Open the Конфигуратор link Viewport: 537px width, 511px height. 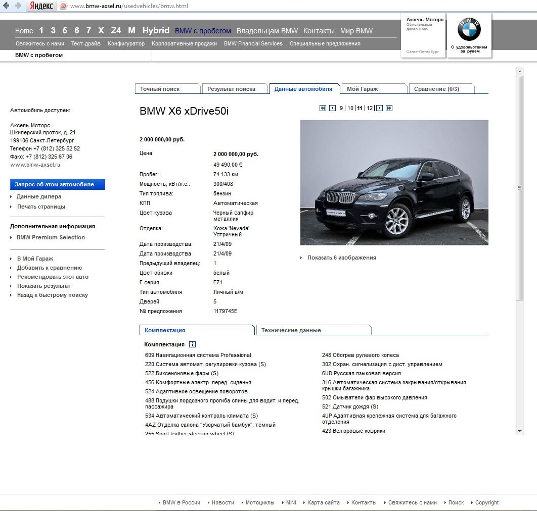coord(126,43)
